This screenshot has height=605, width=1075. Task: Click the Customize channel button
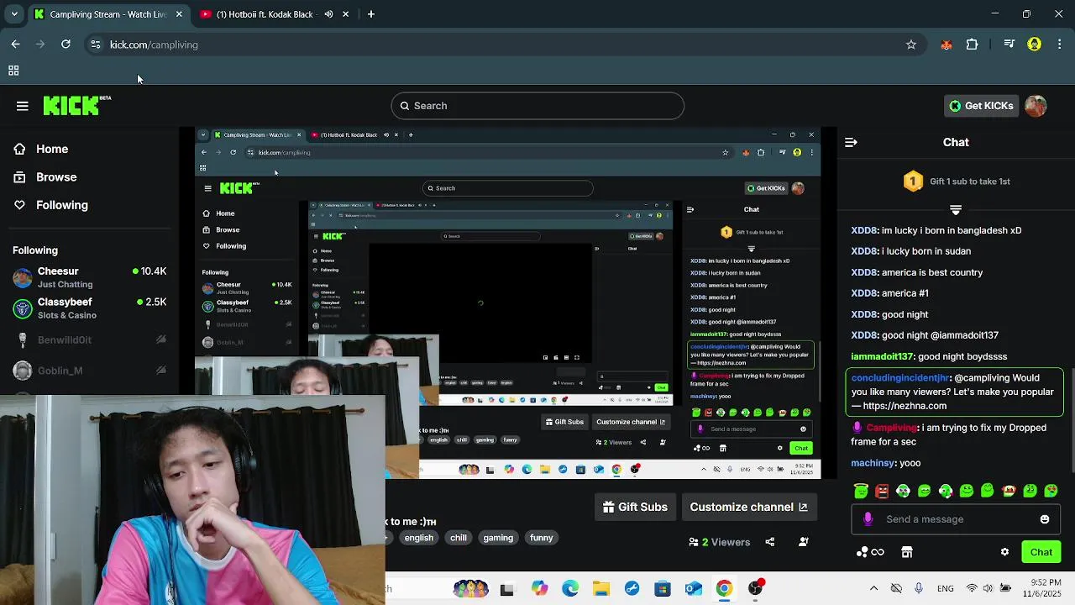(748, 507)
